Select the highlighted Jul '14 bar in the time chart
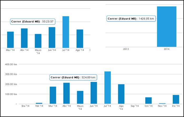This screenshot has height=117, width=184. (66, 32)
